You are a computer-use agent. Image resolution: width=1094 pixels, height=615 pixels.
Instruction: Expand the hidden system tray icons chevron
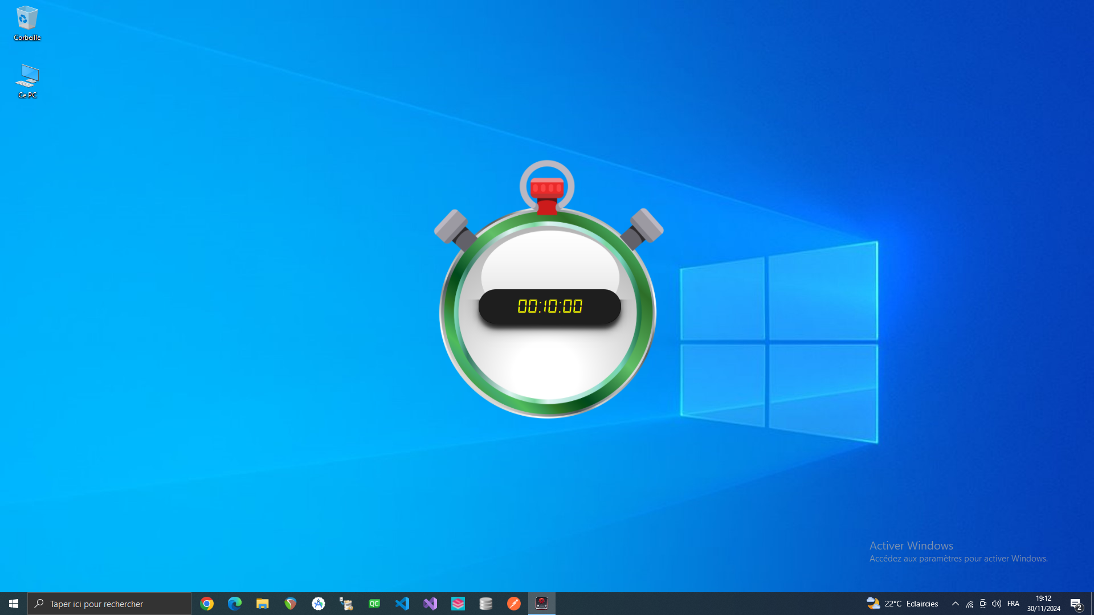click(x=956, y=604)
